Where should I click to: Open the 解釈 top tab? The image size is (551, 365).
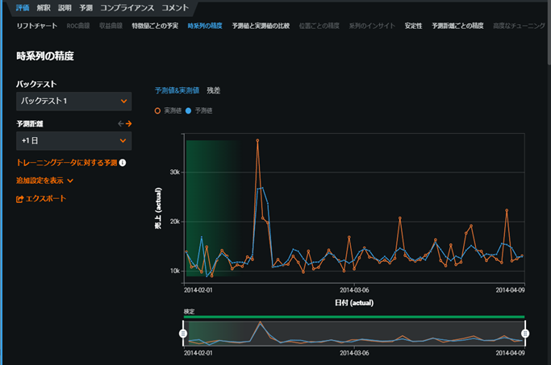(x=44, y=8)
